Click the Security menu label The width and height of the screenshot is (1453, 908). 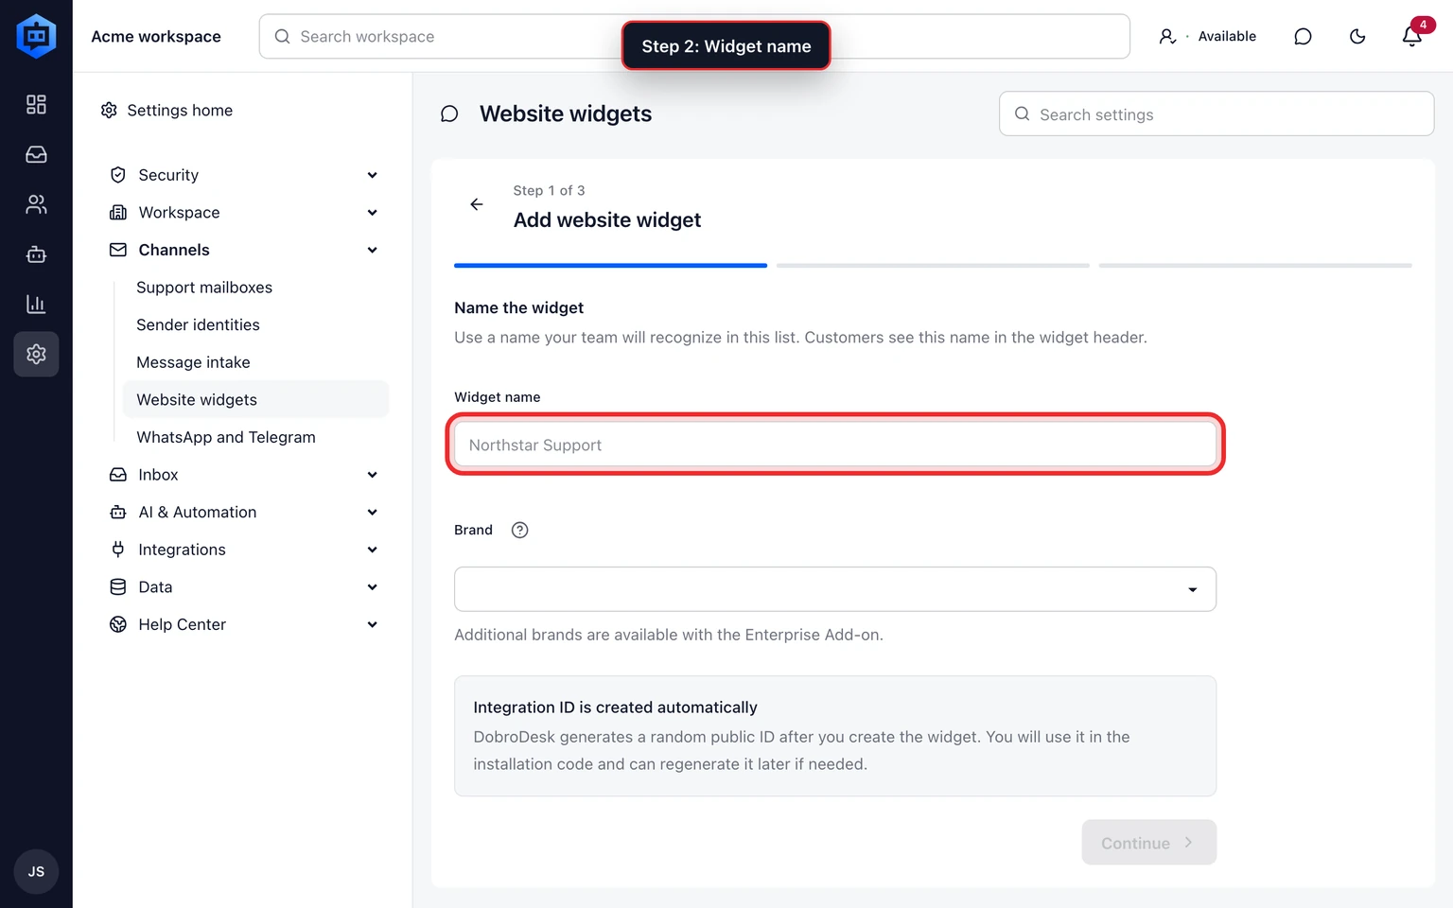[x=168, y=175]
